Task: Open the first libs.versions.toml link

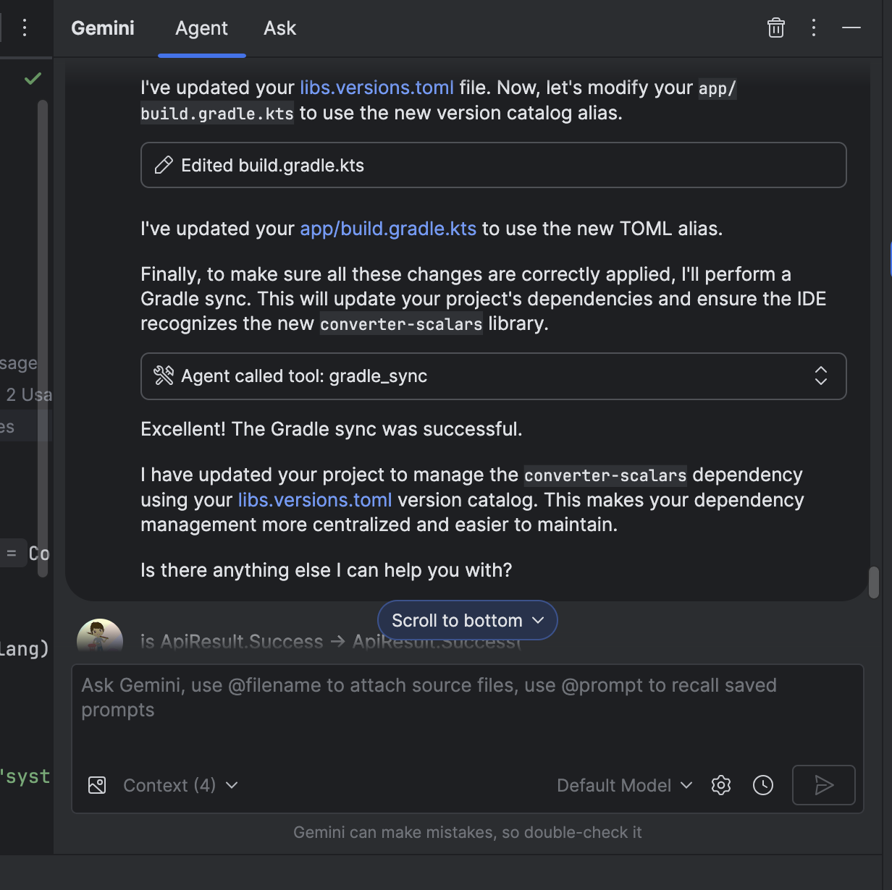Action: point(376,88)
